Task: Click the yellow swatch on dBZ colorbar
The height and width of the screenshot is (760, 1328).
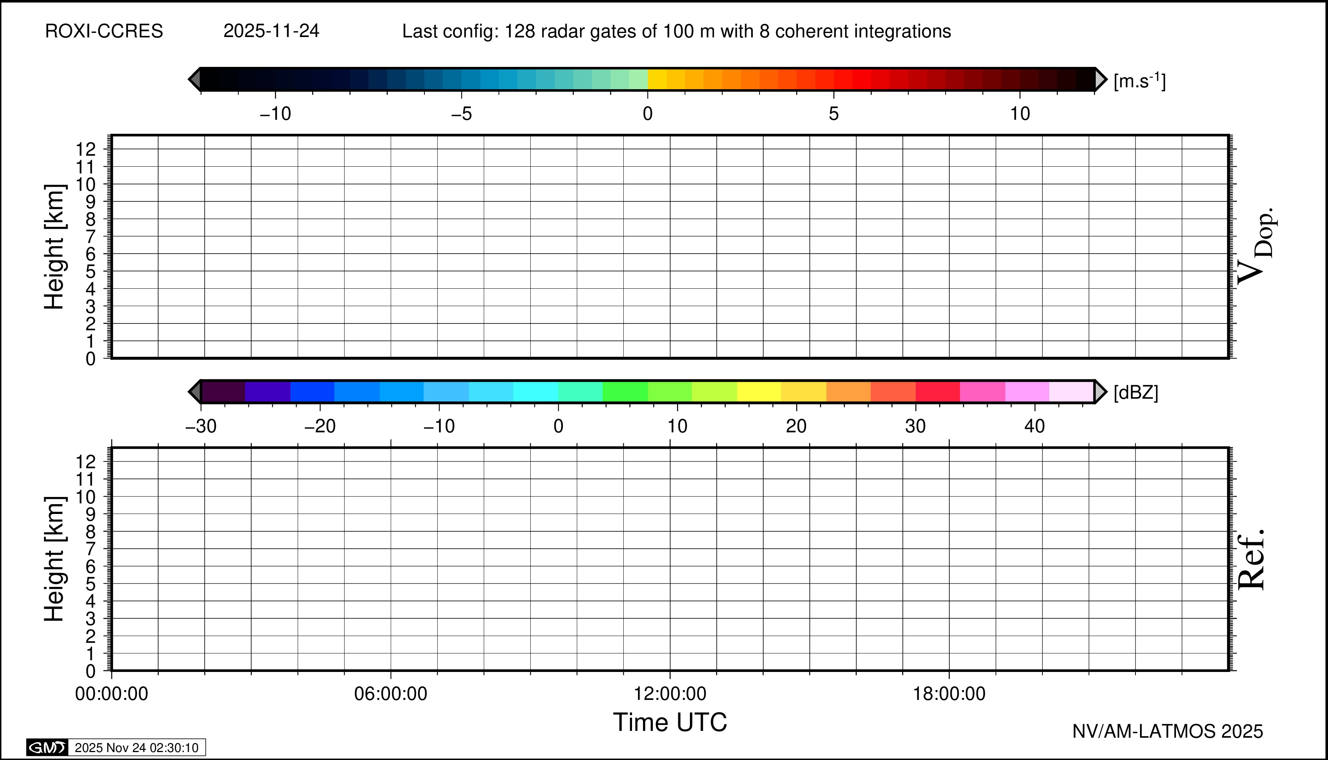Action: pos(759,392)
